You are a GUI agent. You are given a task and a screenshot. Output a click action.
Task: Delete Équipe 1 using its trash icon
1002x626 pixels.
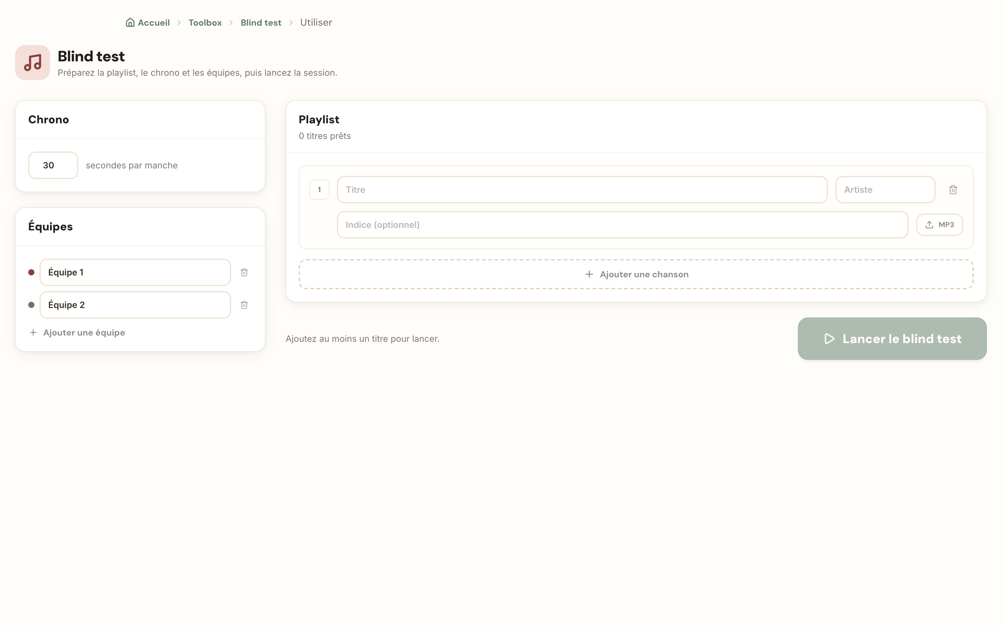[244, 272]
